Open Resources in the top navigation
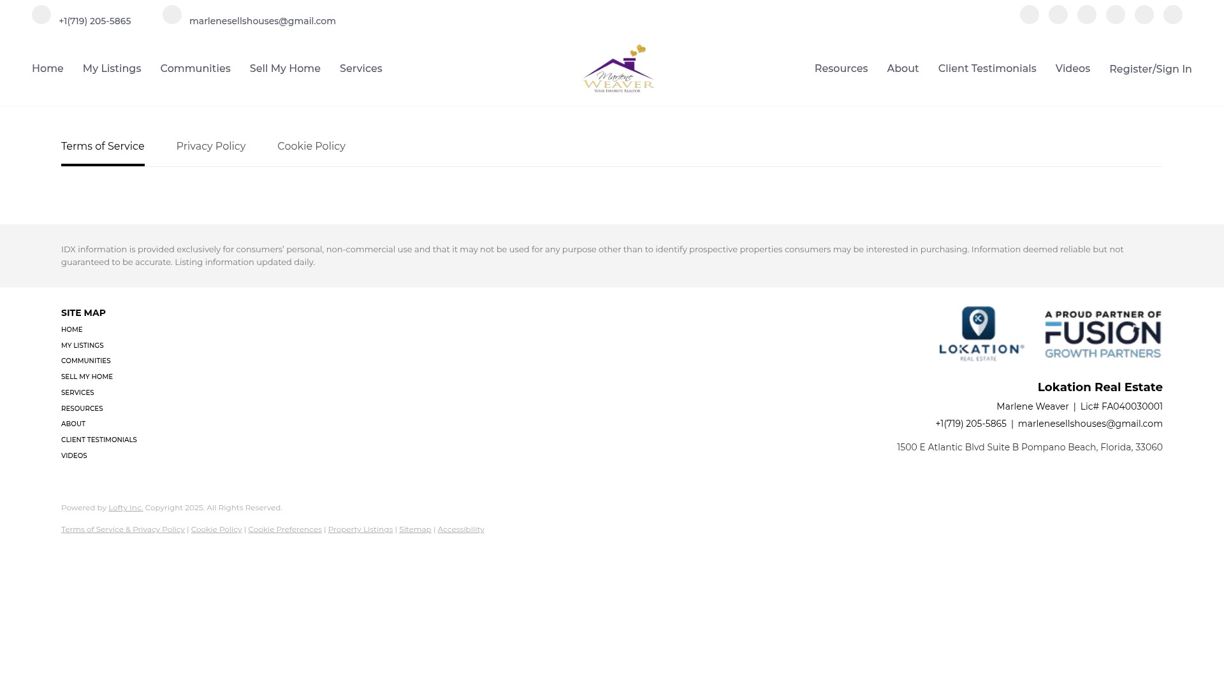Viewport: 1224px width, 688px height. coord(841,68)
